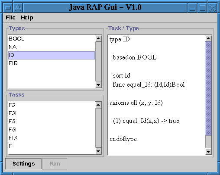
Task: Click Types list scroll up arrow
Action: click(x=98, y=38)
